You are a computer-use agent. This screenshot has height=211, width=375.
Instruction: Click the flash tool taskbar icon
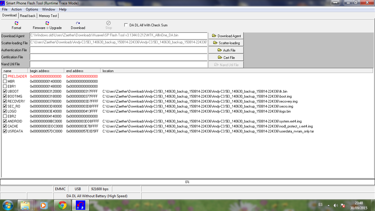(80, 205)
